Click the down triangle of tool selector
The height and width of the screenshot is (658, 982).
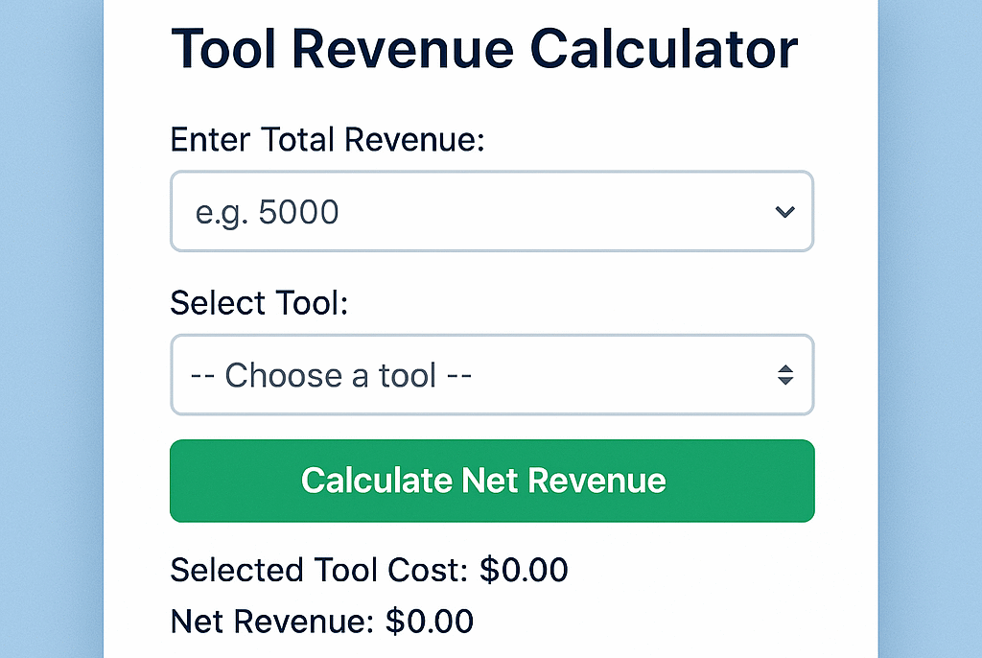click(784, 382)
